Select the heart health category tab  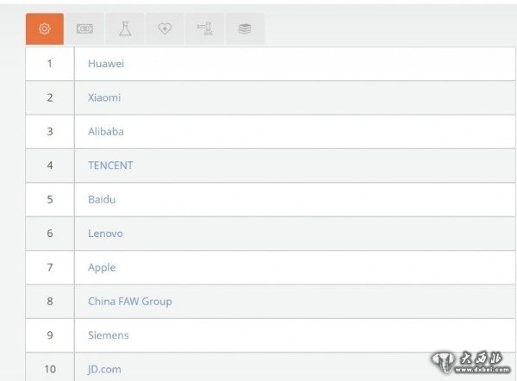165,29
